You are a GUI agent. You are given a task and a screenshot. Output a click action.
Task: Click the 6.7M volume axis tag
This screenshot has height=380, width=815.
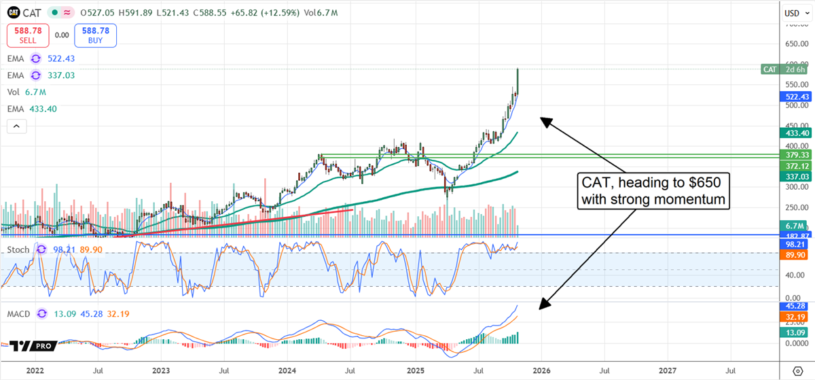[792, 225]
